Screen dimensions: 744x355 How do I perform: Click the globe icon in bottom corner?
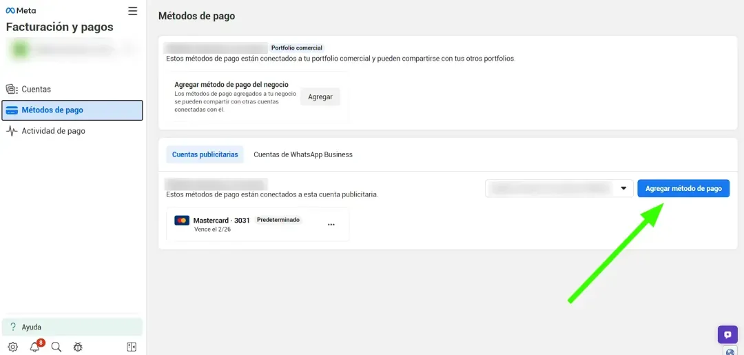click(x=730, y=351)
